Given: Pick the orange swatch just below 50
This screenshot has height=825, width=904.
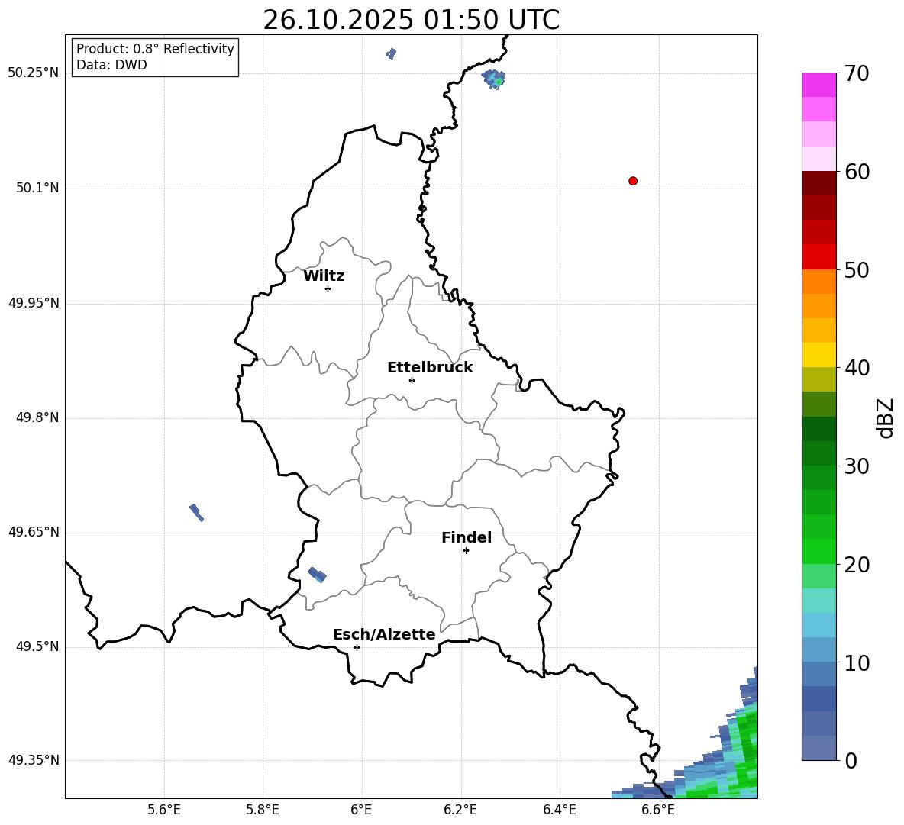Looking at the screenshot, I should (819, 282).
